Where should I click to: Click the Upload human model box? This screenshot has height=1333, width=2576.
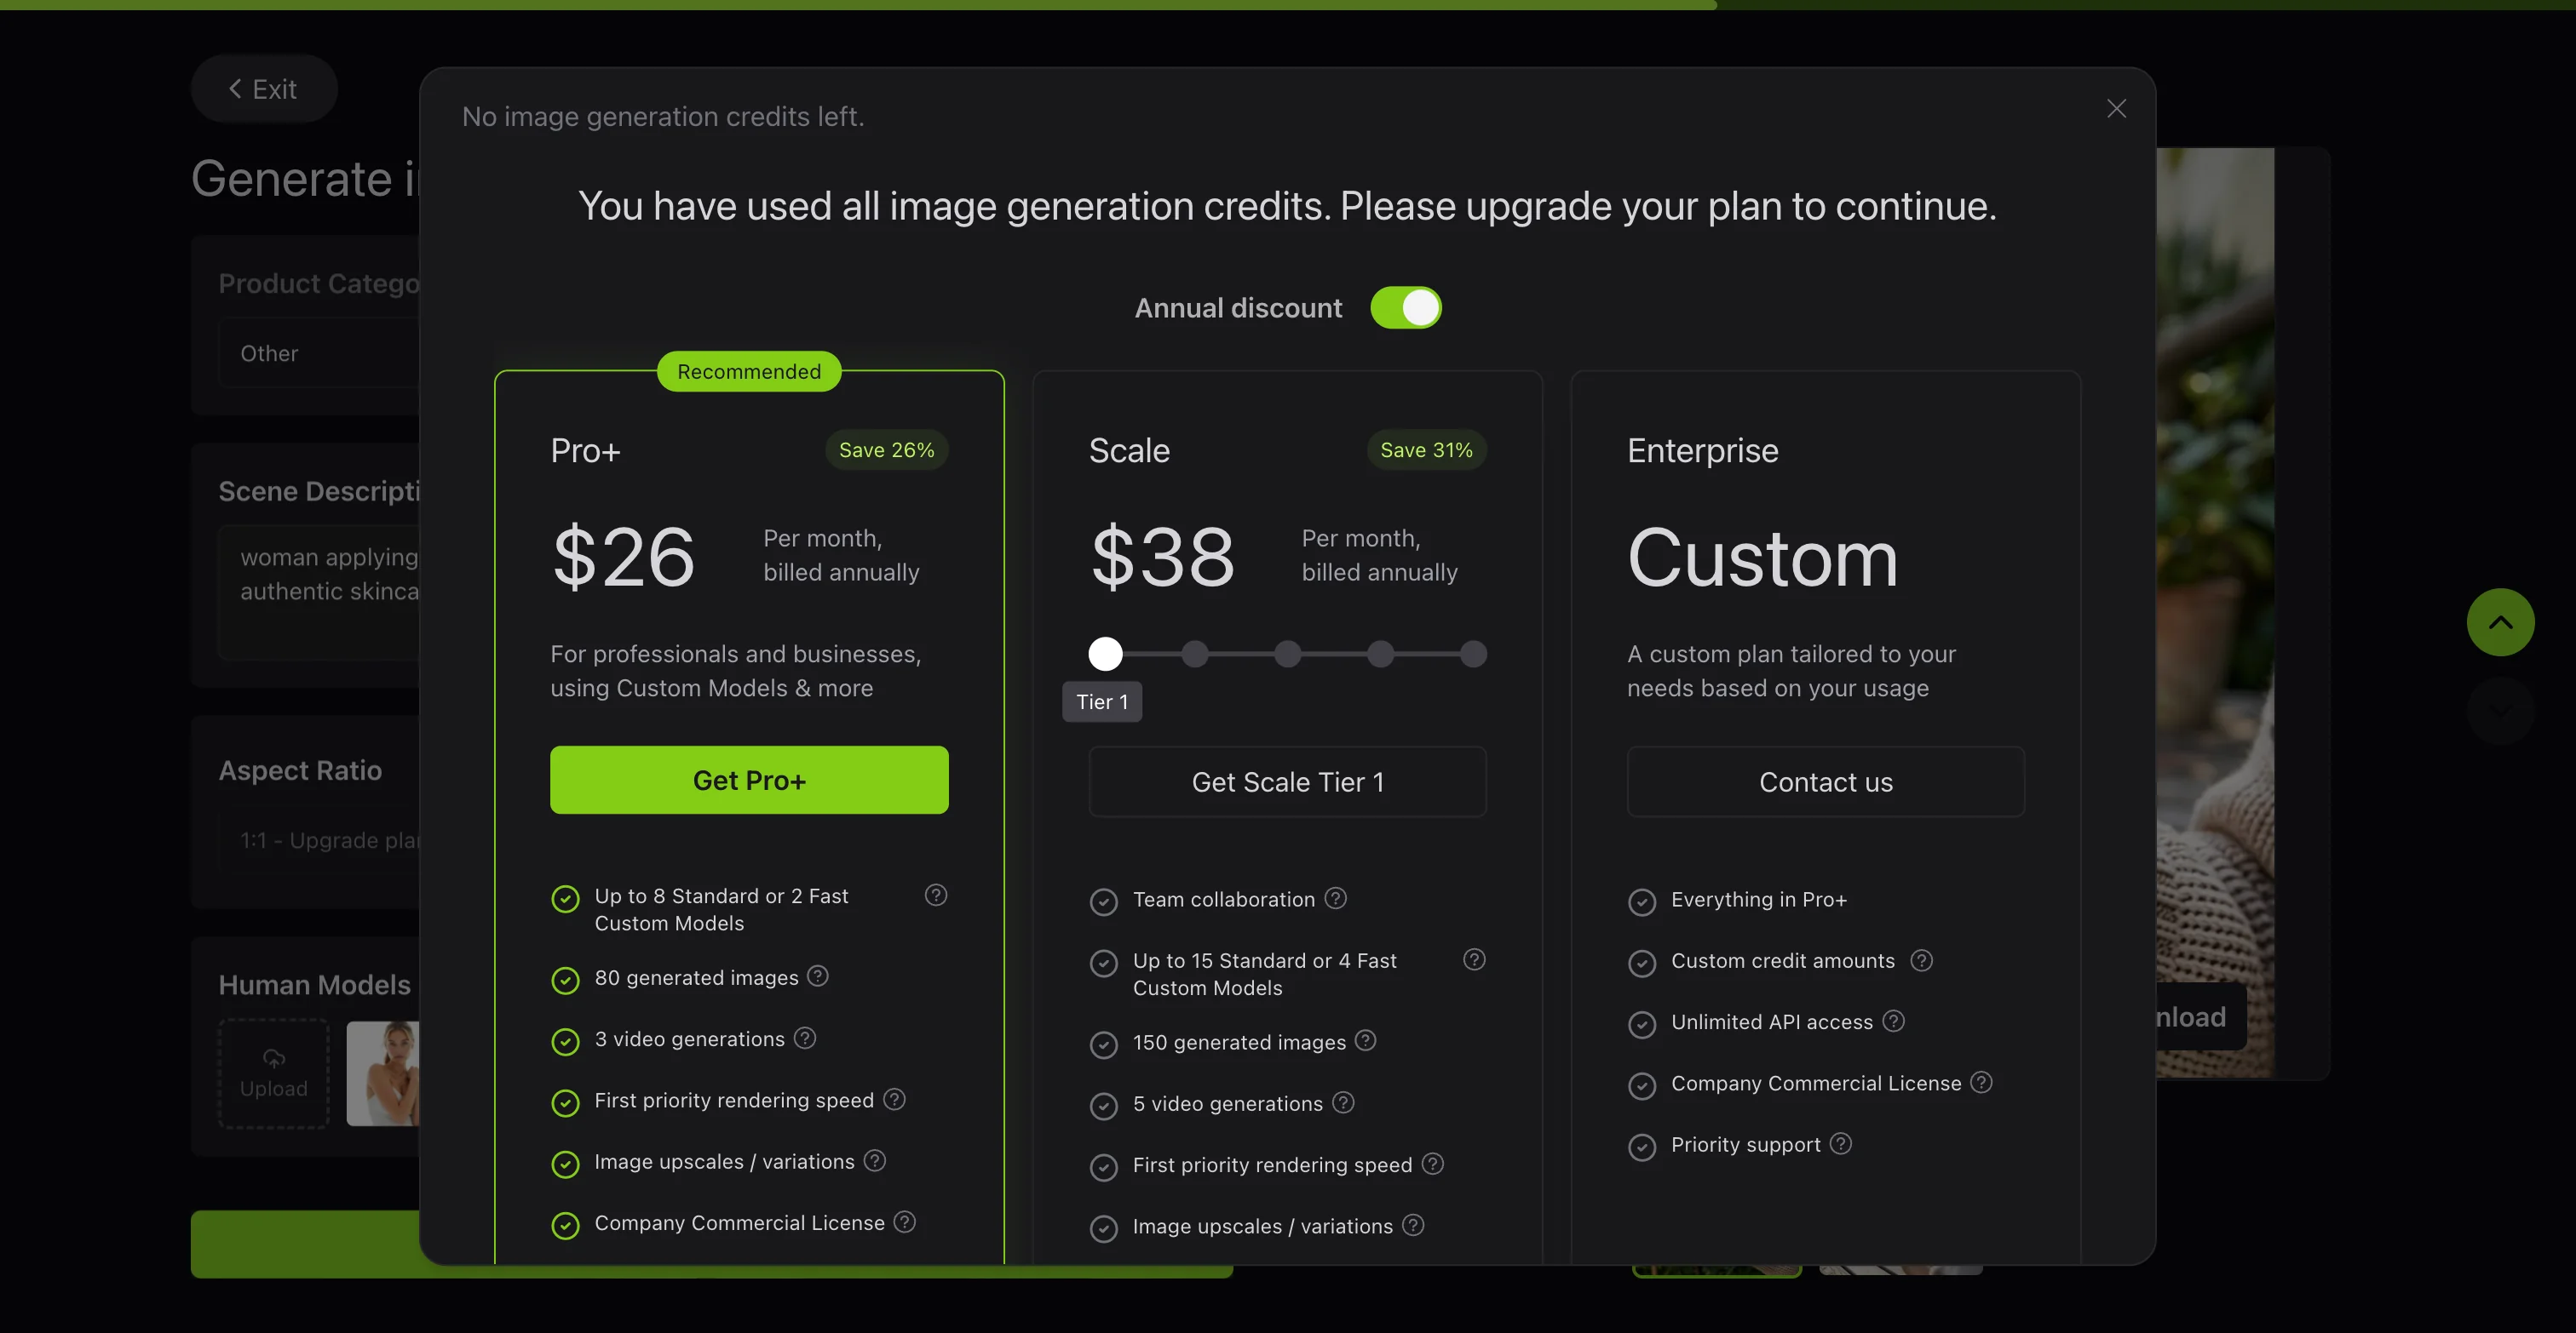click(x=274, y=1073)
